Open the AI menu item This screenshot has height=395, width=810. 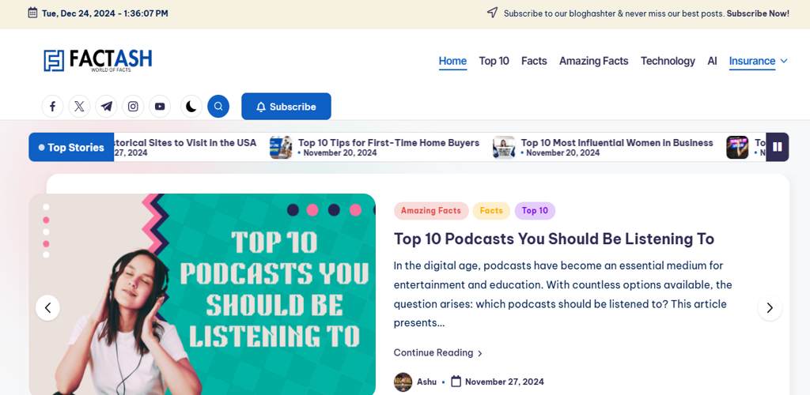coord(712,61)
